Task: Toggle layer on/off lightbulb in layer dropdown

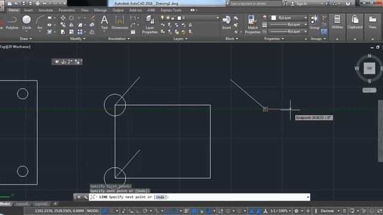Action: [162, 18]
